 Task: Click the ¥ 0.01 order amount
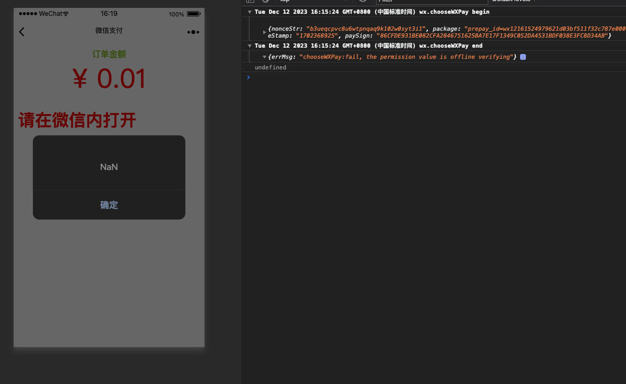(x=109, y=78)
